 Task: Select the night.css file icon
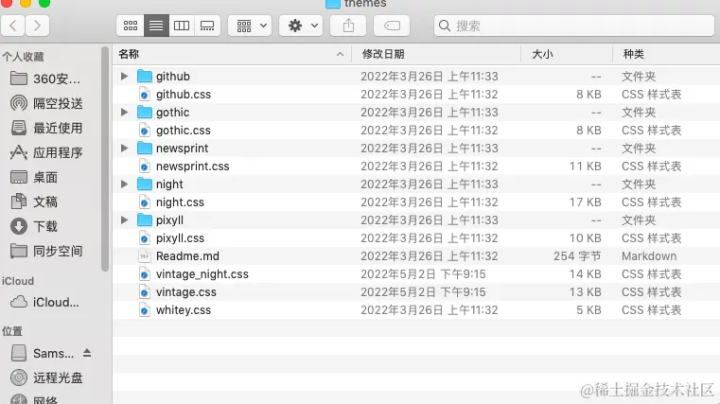[145, 202]
